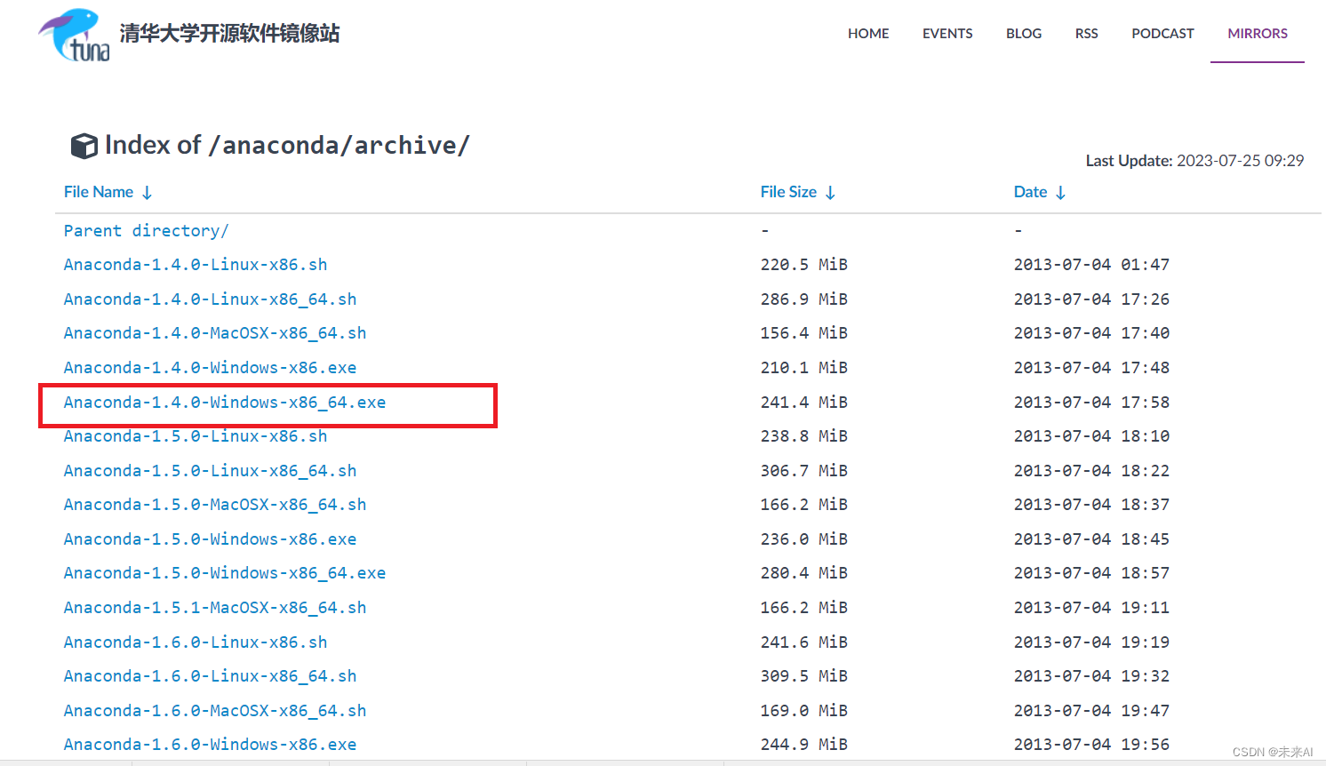The height and width of the screenshot is (766, 1326).
Task: Sort the list by File Name
Action: tap(99, 192)
